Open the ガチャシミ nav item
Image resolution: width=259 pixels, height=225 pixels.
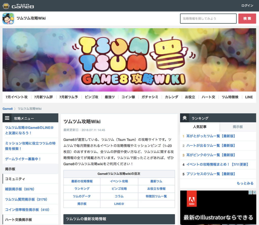(x=150, y=97)
